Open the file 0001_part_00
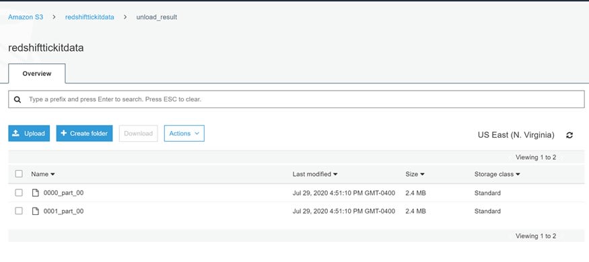 coord(63,211)
